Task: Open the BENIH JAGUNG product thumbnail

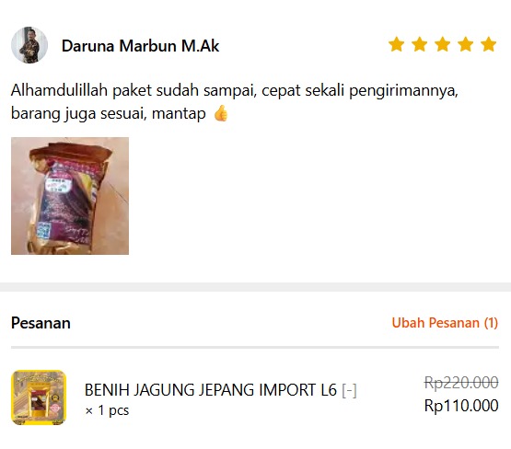Action: click(39, 397)
